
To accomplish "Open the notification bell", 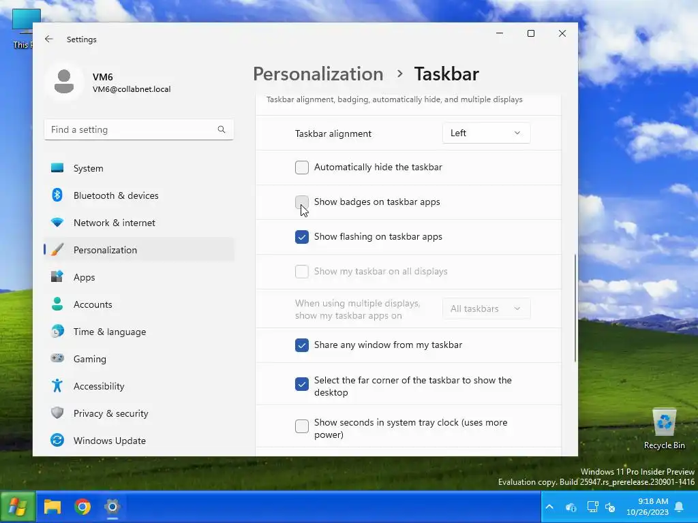I will [x=680, y=507].
